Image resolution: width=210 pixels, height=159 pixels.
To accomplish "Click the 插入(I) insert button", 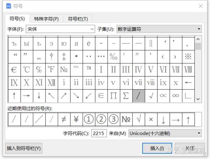I will [x=157, y=148].
